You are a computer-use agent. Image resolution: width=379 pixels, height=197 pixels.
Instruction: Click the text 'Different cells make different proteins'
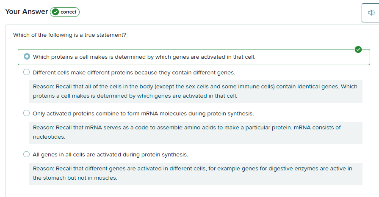[x=133, y=72]
